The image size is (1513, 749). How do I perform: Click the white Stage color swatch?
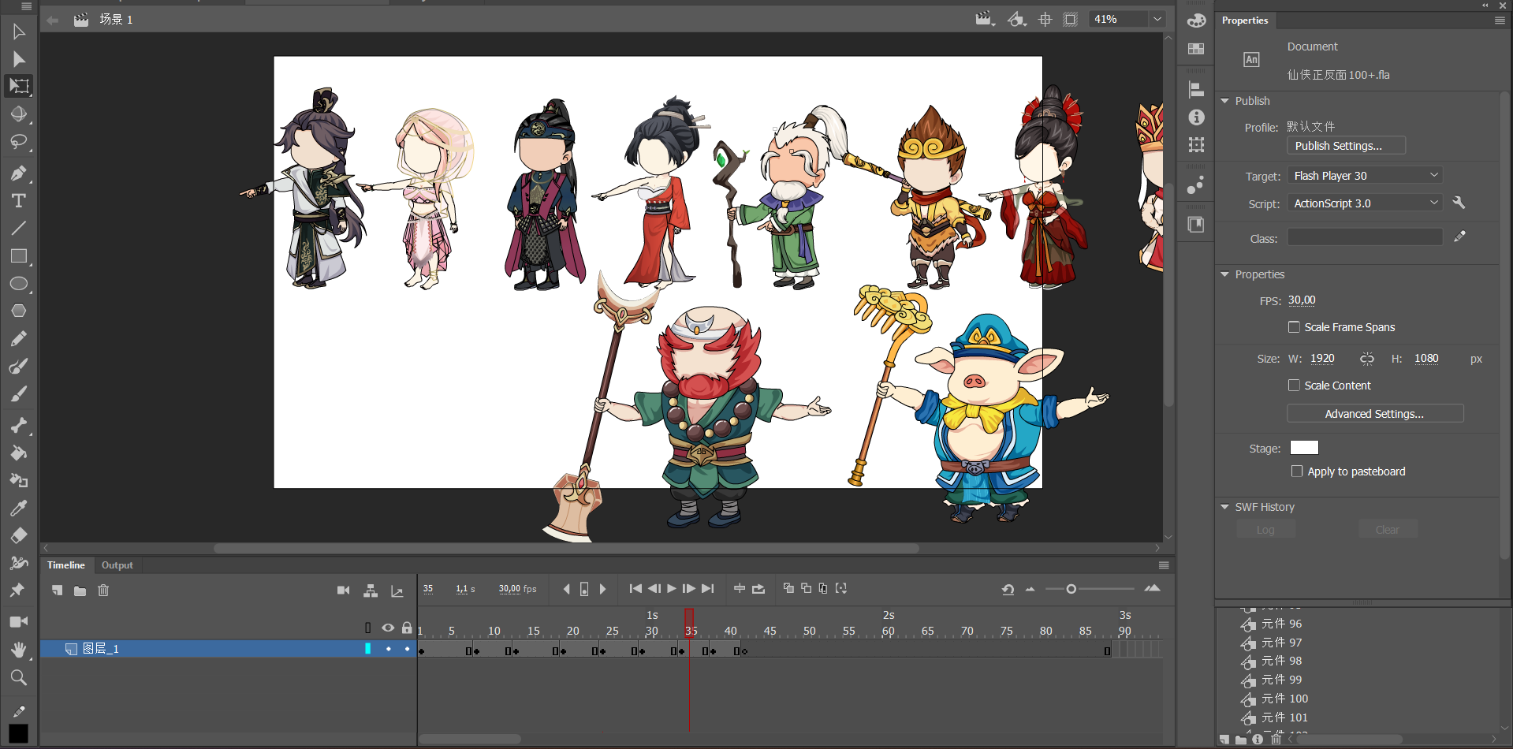point(1303,448)
